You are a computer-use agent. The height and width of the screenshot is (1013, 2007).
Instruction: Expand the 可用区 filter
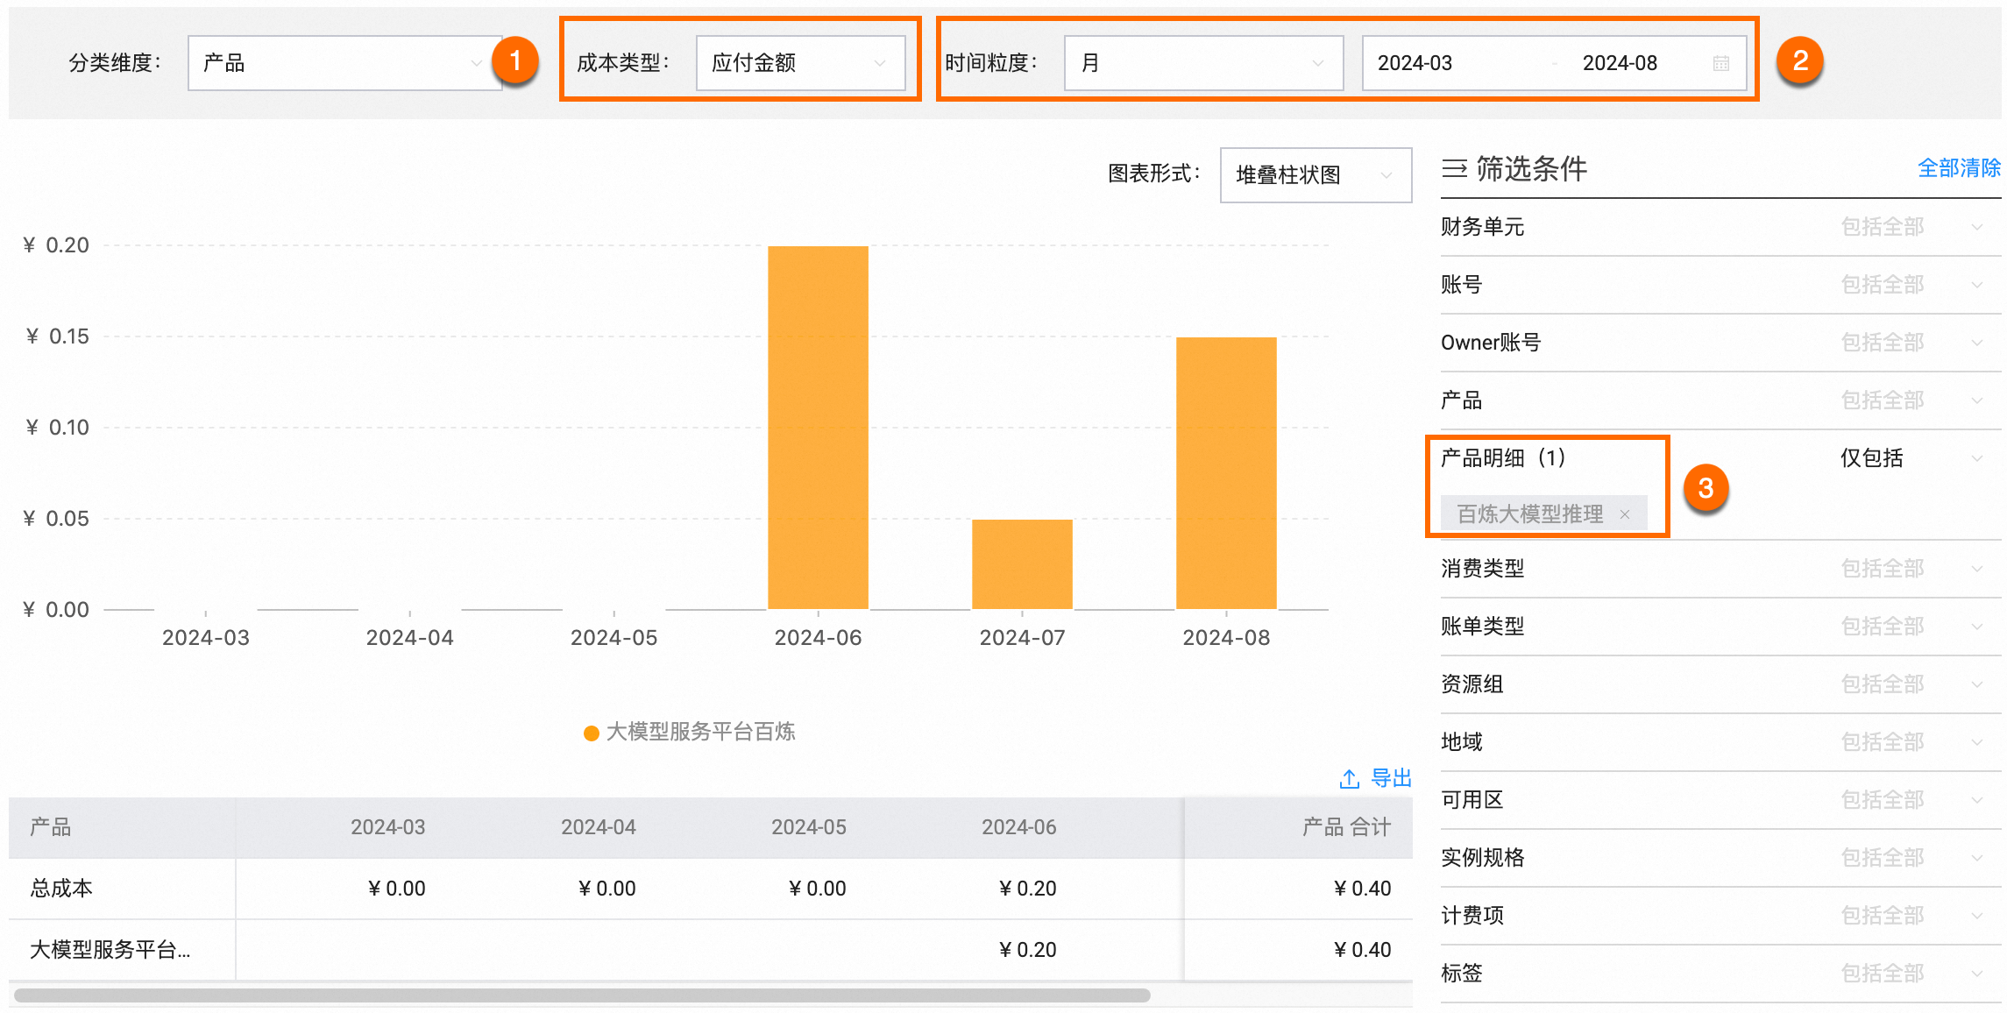click(1720, 800)
